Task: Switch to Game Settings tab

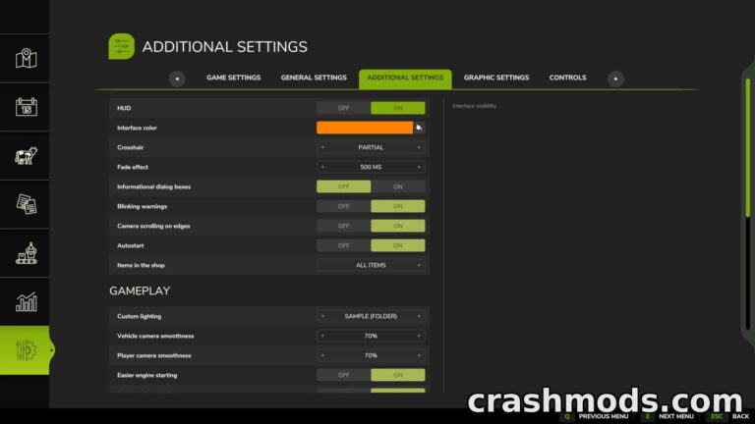Action: coord(234,78)
